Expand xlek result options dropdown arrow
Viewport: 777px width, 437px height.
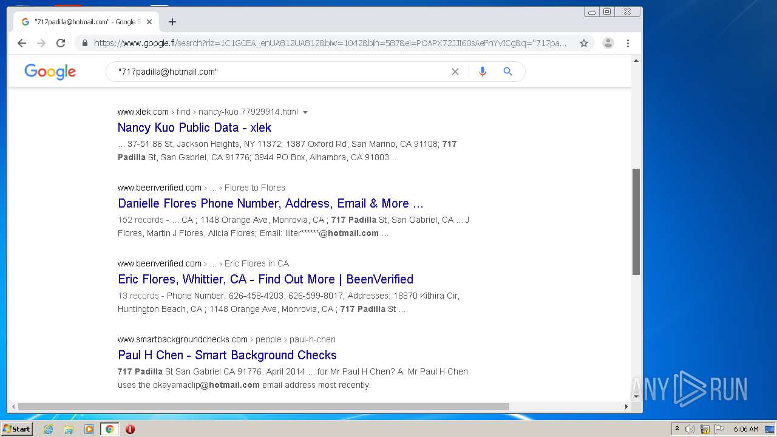tap(305, 112)
